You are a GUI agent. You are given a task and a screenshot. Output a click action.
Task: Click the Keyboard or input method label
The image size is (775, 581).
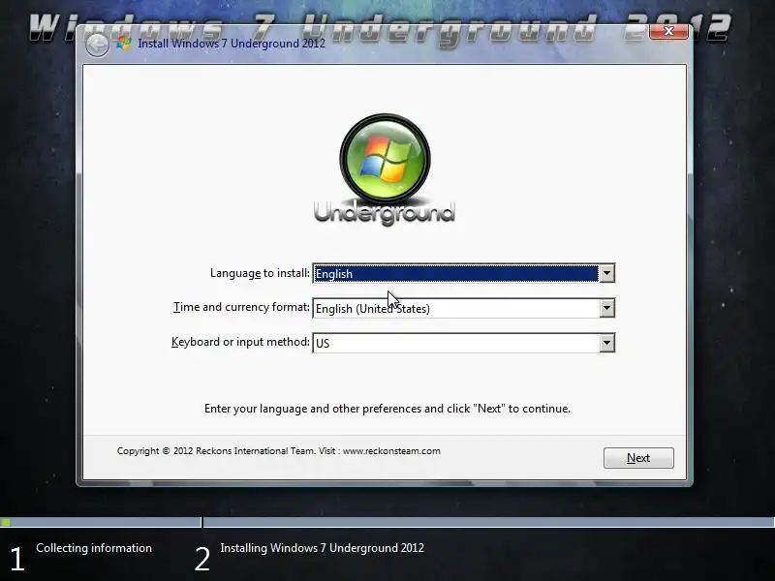tap(240, 342)
